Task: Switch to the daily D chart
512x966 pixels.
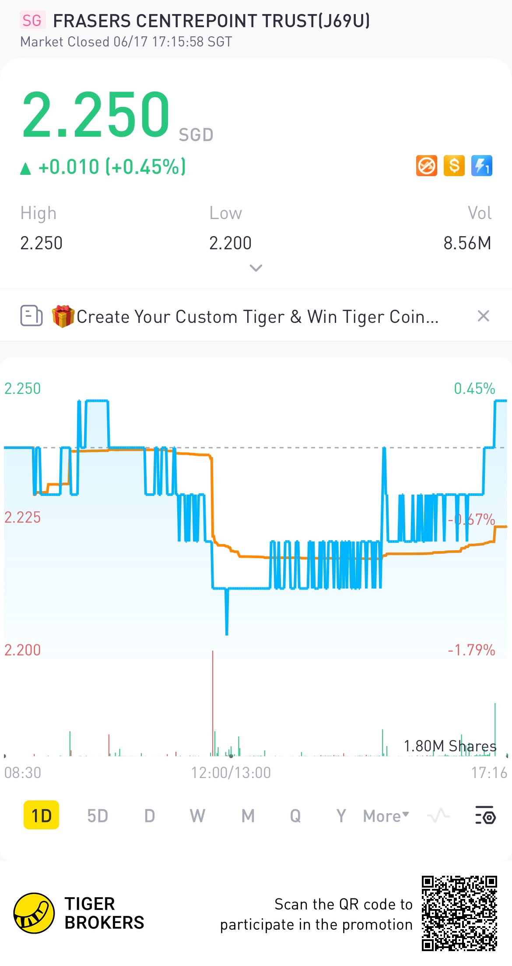Action: [x=150, y=816]
